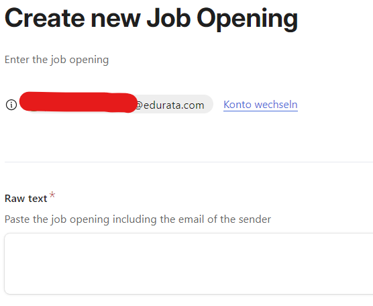Click the Create new Job Opening heading
The image size is (373, 306).
(x=151, y=19)
